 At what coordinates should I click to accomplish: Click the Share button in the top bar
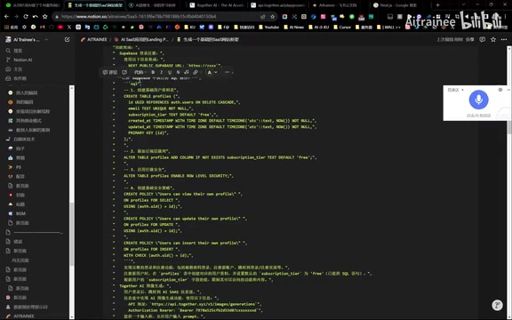pyautogui.click(x=470, y=39)
